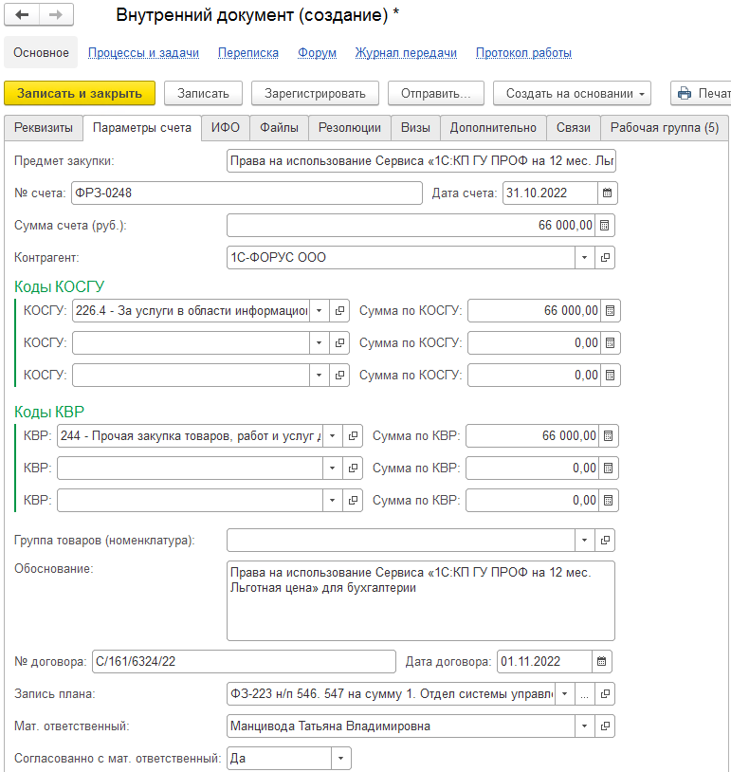Screen dimensions: 731x772
Task: Open Переписка link
Action: pyautogui.click(x=248, y=53)
